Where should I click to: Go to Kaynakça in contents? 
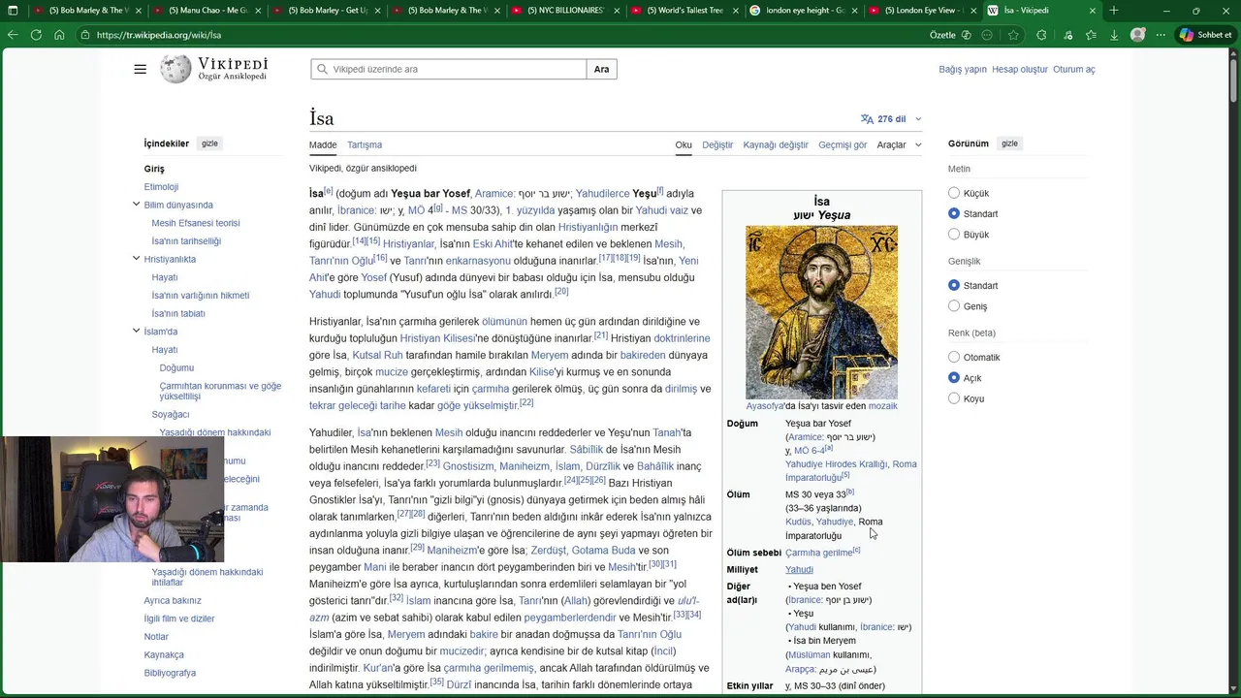tap(164, 654)
